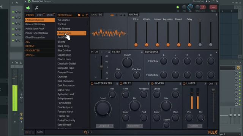Screen dimensions: 243x136
Task: Open the Custom limiter mode dropdown
Action: tap(195, 126)
